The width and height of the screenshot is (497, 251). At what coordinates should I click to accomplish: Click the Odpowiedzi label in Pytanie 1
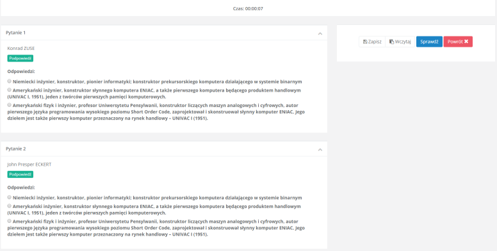coord(21,71)
